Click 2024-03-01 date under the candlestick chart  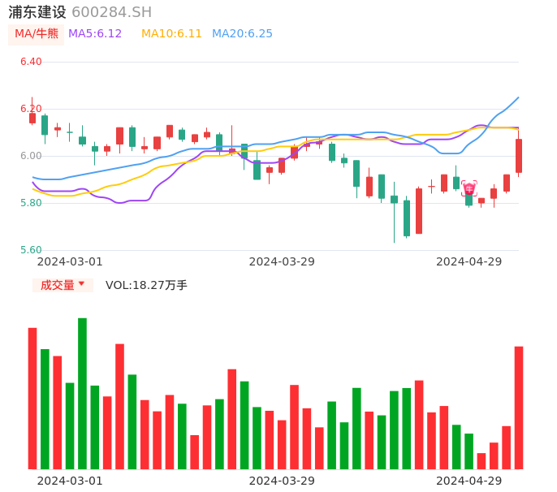(70, 261)
